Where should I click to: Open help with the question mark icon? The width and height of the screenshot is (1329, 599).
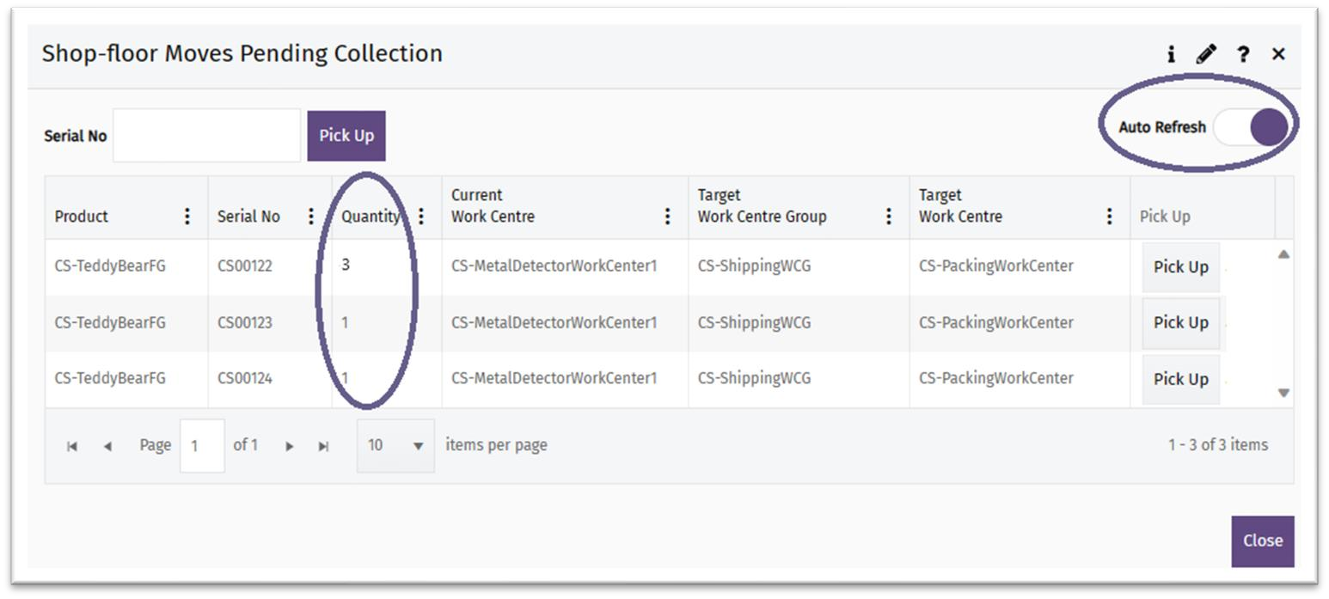[1243, 54]
